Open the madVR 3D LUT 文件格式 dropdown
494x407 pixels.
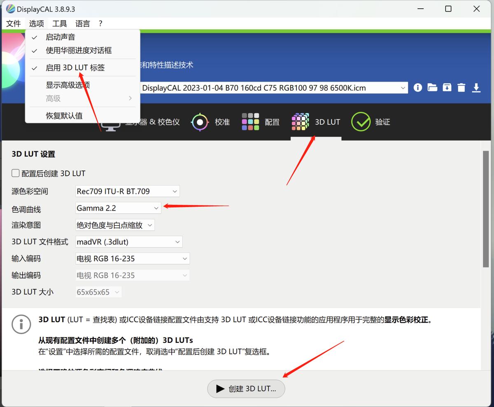(128, 242)
